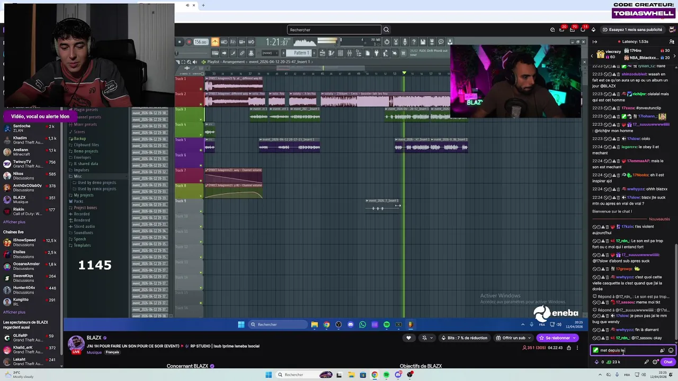This screenshot has width=678, height=381.
Task: Click the Playlist - Arrangement breadcrumb
Action: pos(226,62)
